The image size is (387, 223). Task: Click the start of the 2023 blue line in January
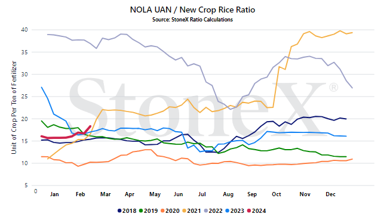pyautogui.click(x=41, y=87)
